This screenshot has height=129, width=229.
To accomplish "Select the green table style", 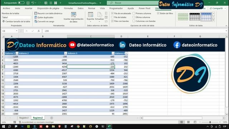I will pyautogui.click(x=183, y=17).
